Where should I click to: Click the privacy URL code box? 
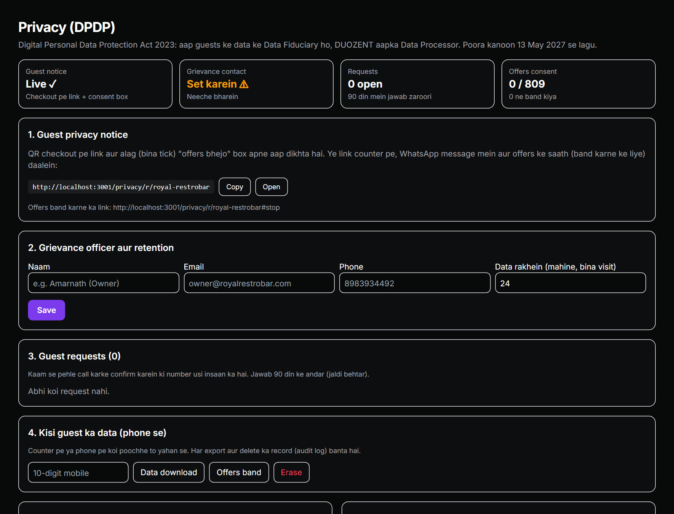(121, 187)
